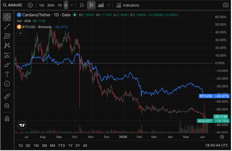This screenshot has height=151, width=232.
Task: Open symbol search for ADAUSD
Action: point(13,5)
